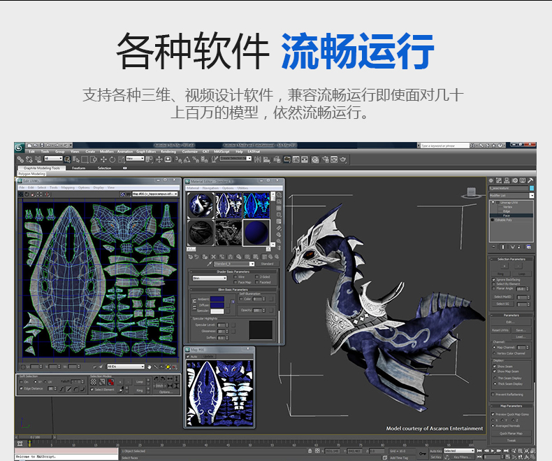Viewport: 552px width, 461px height.
Task: Open the reference coordinate View dropdown
Action: [x=135, y=159]
